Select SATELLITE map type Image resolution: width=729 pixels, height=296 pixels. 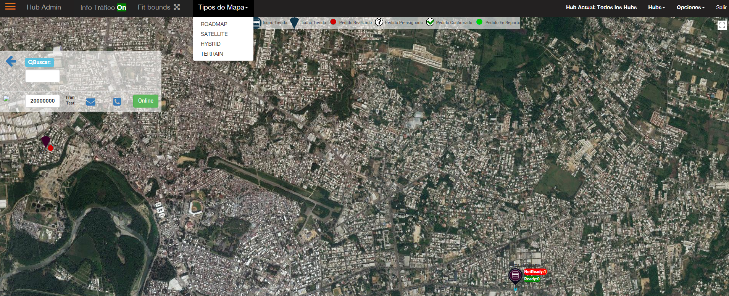coord(214,34)
